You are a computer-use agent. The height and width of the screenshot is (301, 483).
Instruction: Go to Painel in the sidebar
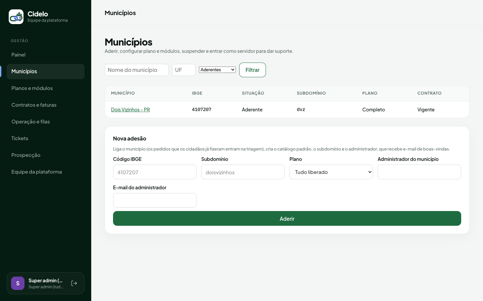click(x=46, y=55)
